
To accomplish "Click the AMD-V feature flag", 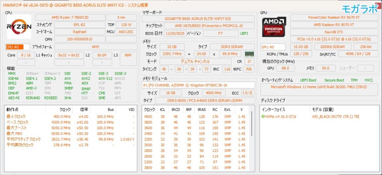I will 31,88.
